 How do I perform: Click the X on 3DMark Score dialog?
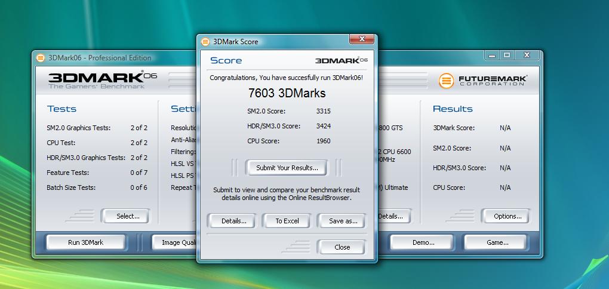362,39
